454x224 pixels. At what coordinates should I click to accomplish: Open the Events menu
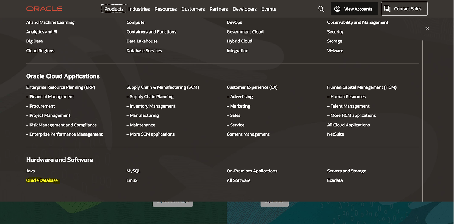pyautogui.click(x=269, y=9)
